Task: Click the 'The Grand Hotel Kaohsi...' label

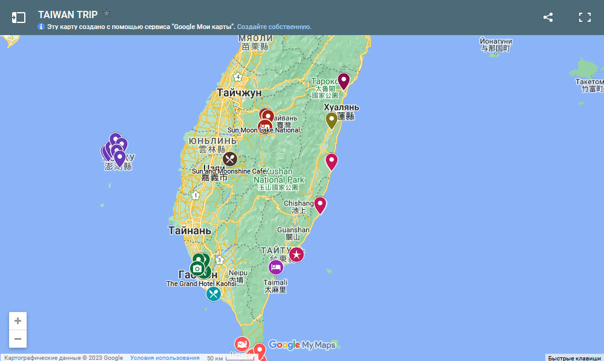Action: pos(204,284)
